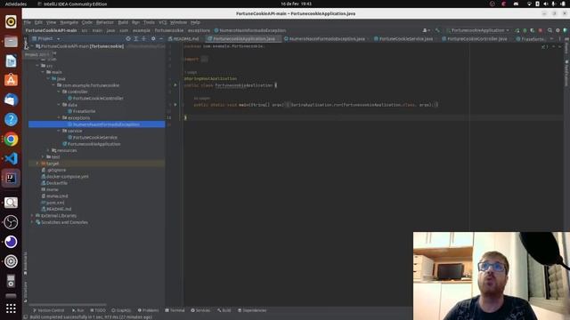Viewport: 570px width, 320px height.
Task: Click the build project hammer icon
Action: click(437, 30)
